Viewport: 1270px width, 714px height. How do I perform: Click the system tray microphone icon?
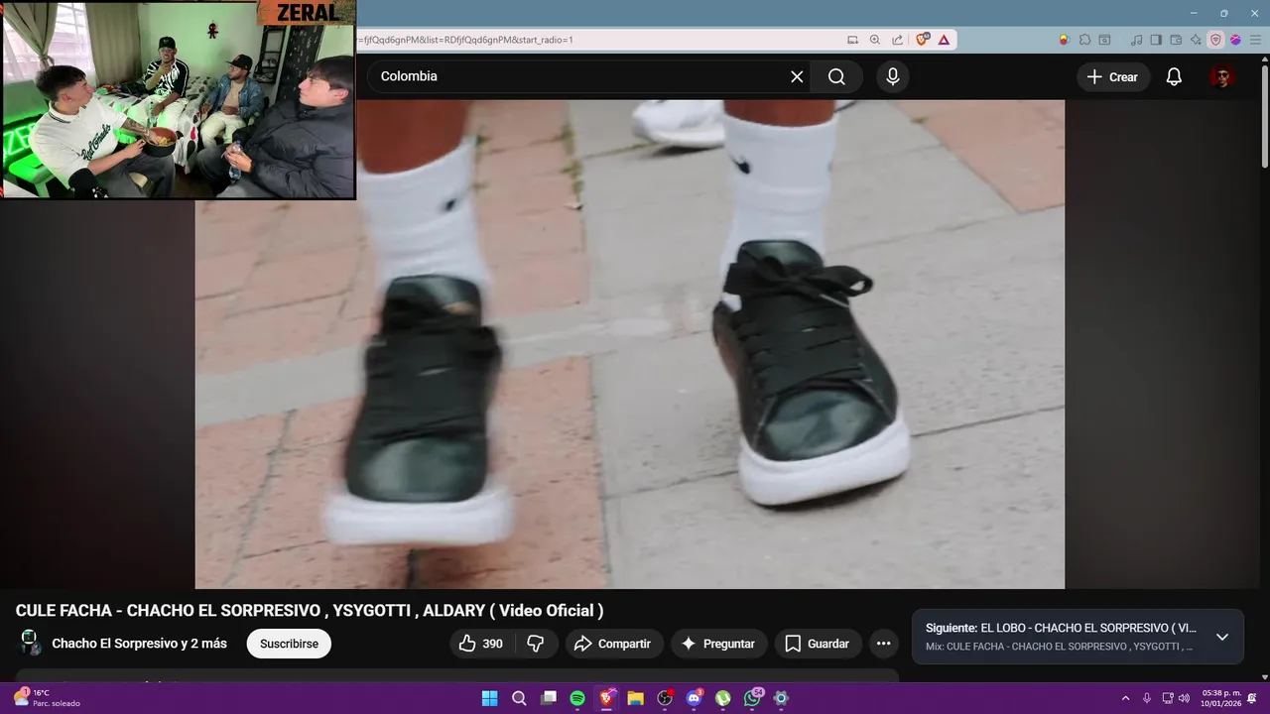(x=1147, y=698)
